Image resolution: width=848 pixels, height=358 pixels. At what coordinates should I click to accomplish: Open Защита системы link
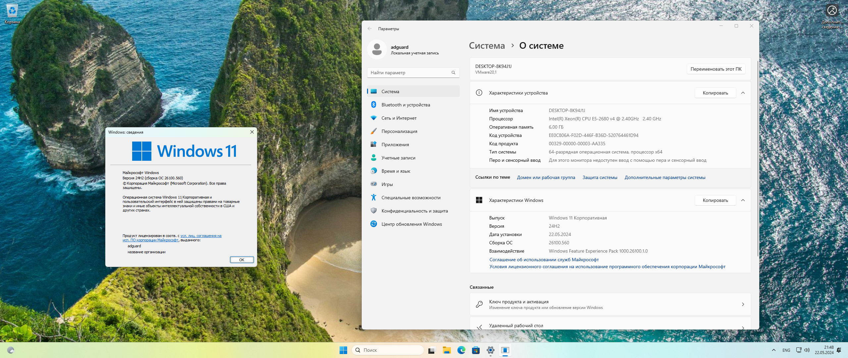click(x=600, y=177)
